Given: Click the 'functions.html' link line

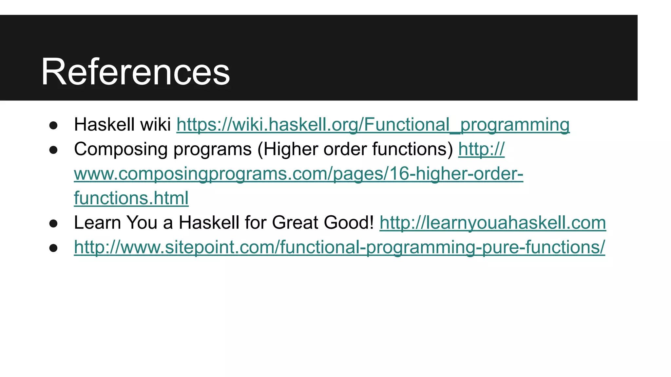Looking at the screenshot, I should click(131, 198).
